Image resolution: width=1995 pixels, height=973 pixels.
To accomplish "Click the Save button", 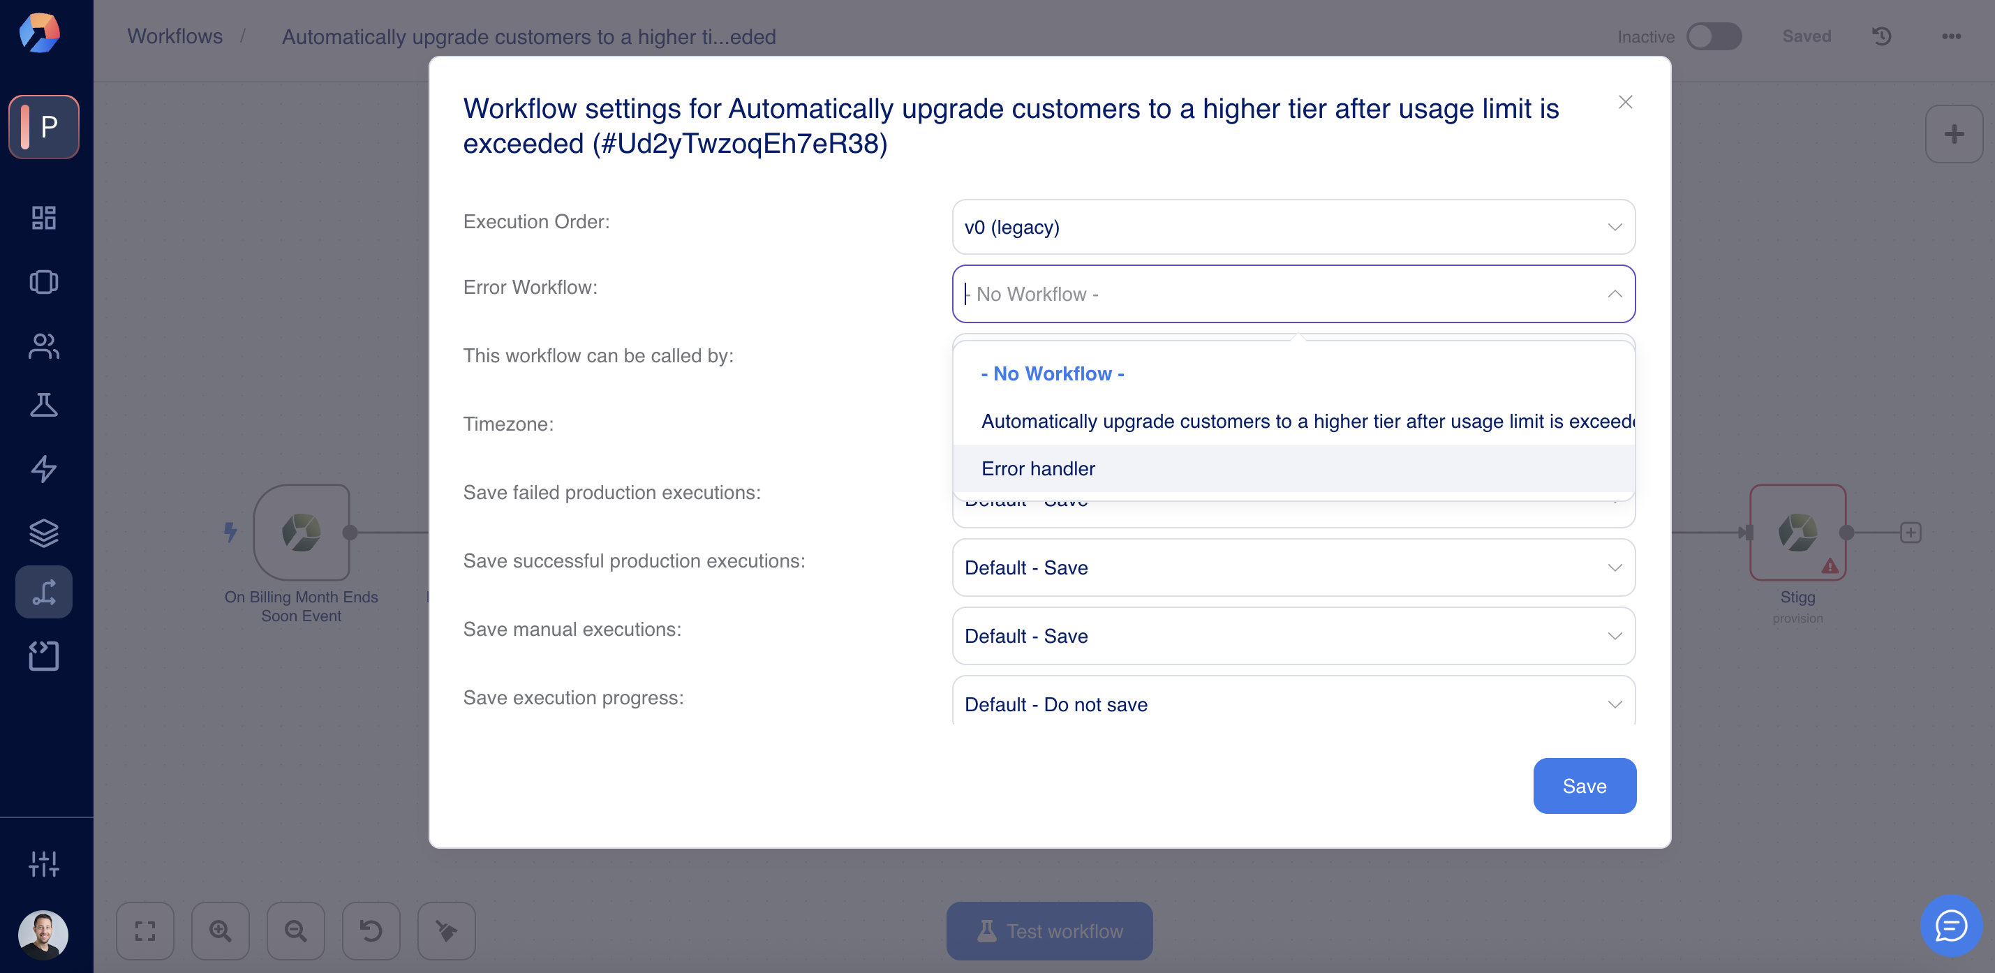I will (1585, 785).
